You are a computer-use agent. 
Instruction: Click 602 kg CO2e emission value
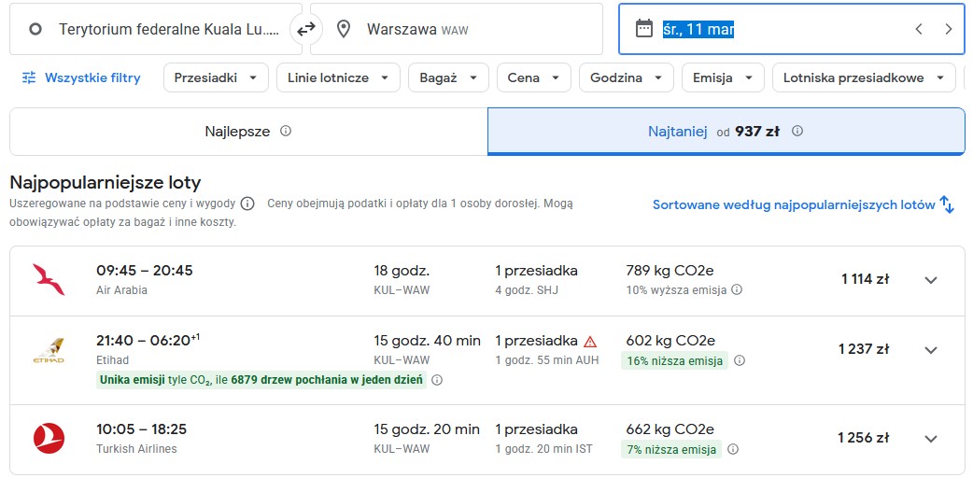670,341
